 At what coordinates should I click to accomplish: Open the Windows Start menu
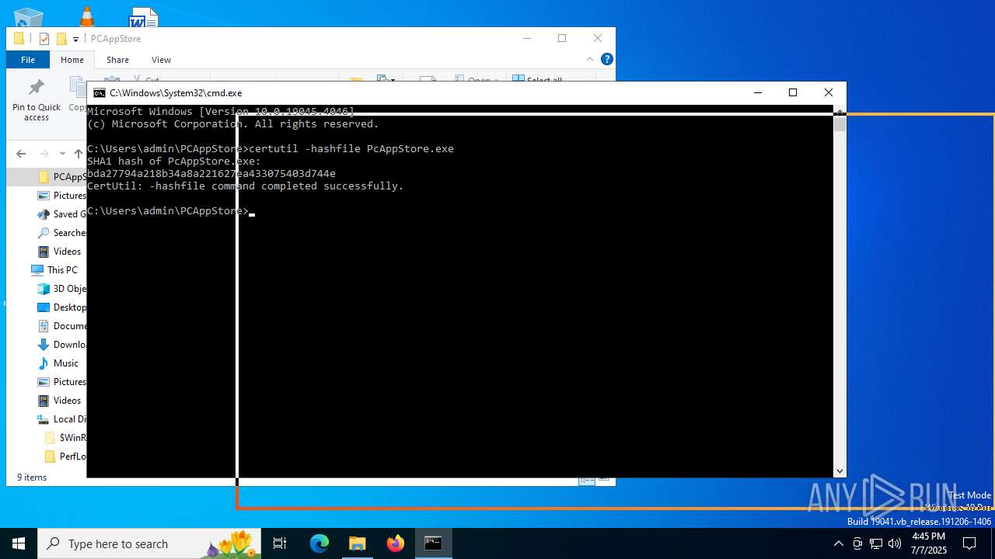[19, 543]
